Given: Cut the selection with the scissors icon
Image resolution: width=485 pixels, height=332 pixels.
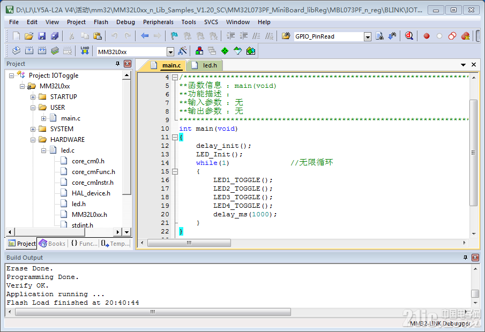Looking at the screenshot, I should tap(71, 36).
